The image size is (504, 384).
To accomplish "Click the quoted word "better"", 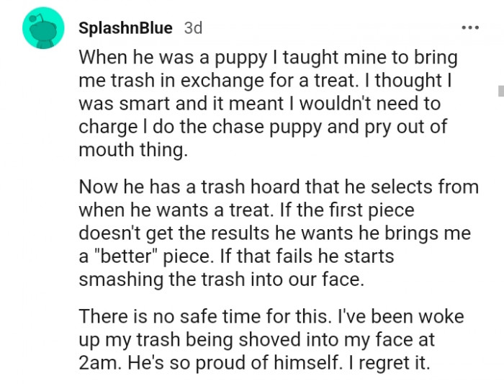I will (127, 258).
